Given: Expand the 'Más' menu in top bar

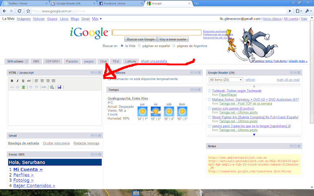Looking at the screenshot, I should (x=97, y=19).
